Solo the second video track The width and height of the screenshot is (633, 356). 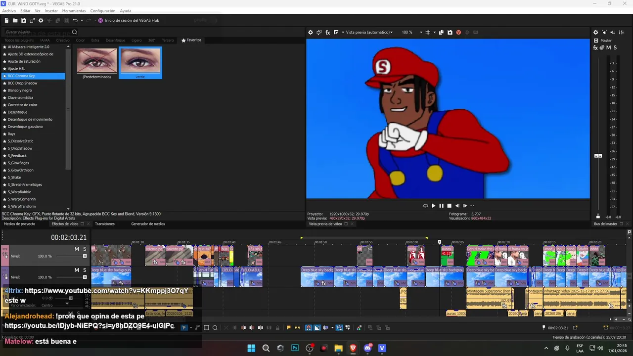pos(85,270)
